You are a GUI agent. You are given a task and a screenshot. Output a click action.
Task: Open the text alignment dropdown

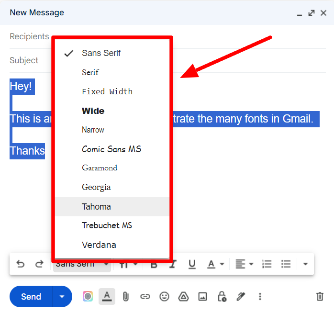coord(245,264)
